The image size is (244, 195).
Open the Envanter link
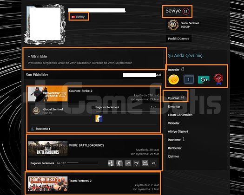[x=174, y=106]
